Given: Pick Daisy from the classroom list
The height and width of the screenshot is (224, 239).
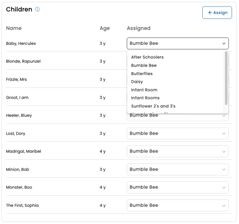Looking at the screenshot, I should coord(137,82).
